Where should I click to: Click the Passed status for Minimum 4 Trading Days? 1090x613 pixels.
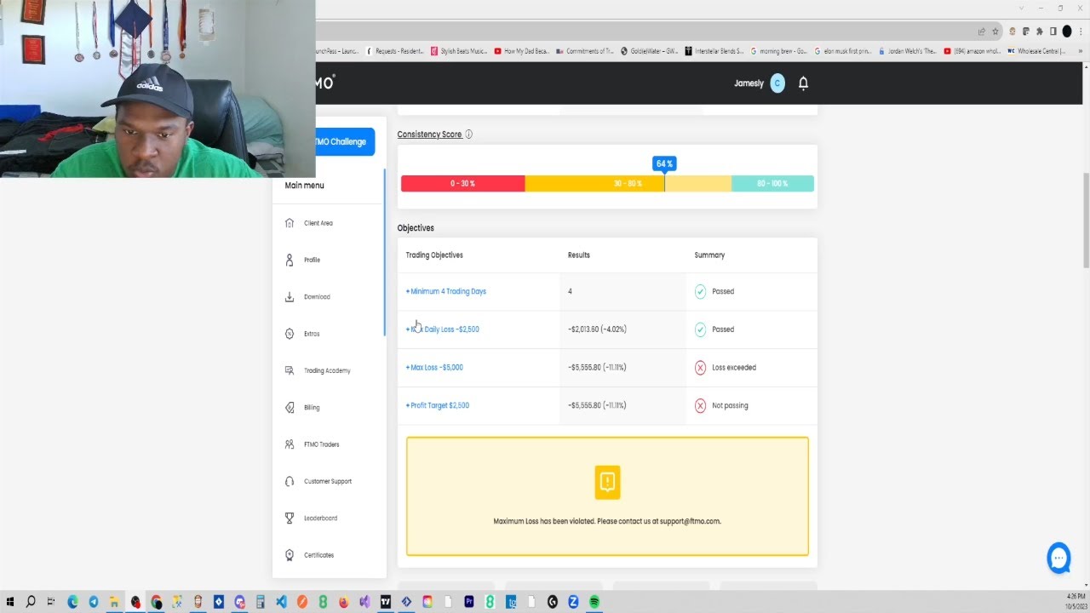pos(723,291)
